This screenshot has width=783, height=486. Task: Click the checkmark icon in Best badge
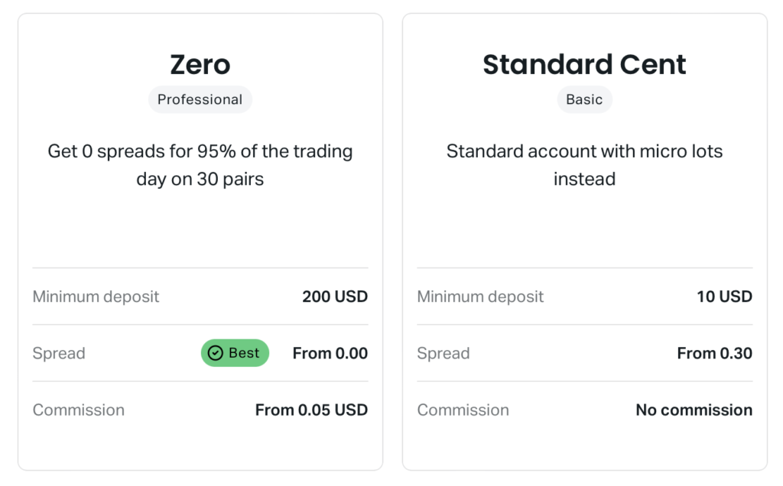tap(215, 353)
